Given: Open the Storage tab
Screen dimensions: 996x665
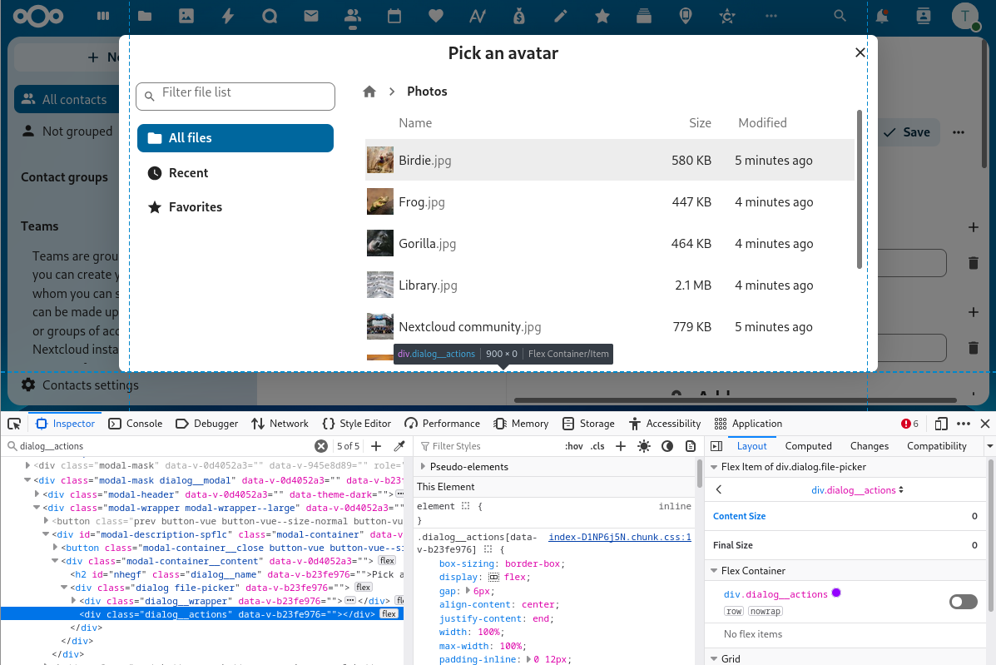Looking at the screenshot, I should pyautogui.click(x=589, y=424).
